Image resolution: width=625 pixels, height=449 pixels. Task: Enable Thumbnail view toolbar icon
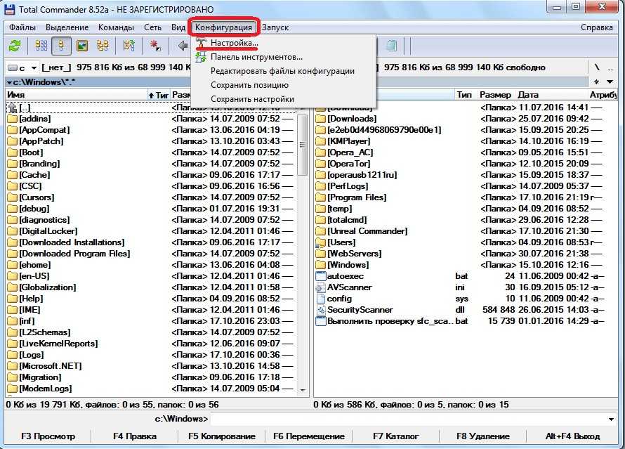coord(82,46)
